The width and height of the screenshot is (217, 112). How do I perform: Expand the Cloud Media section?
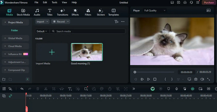(15, 46)
